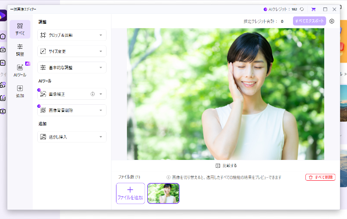Click the background removal icon in 画像背景削除 row
The height and width of the screenshot is (219, 347).
pyautogui.click(x=43, y=110)
